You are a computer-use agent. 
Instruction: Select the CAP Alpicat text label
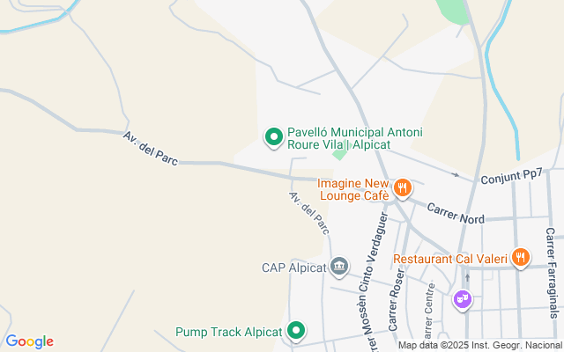tap(293, 268)
